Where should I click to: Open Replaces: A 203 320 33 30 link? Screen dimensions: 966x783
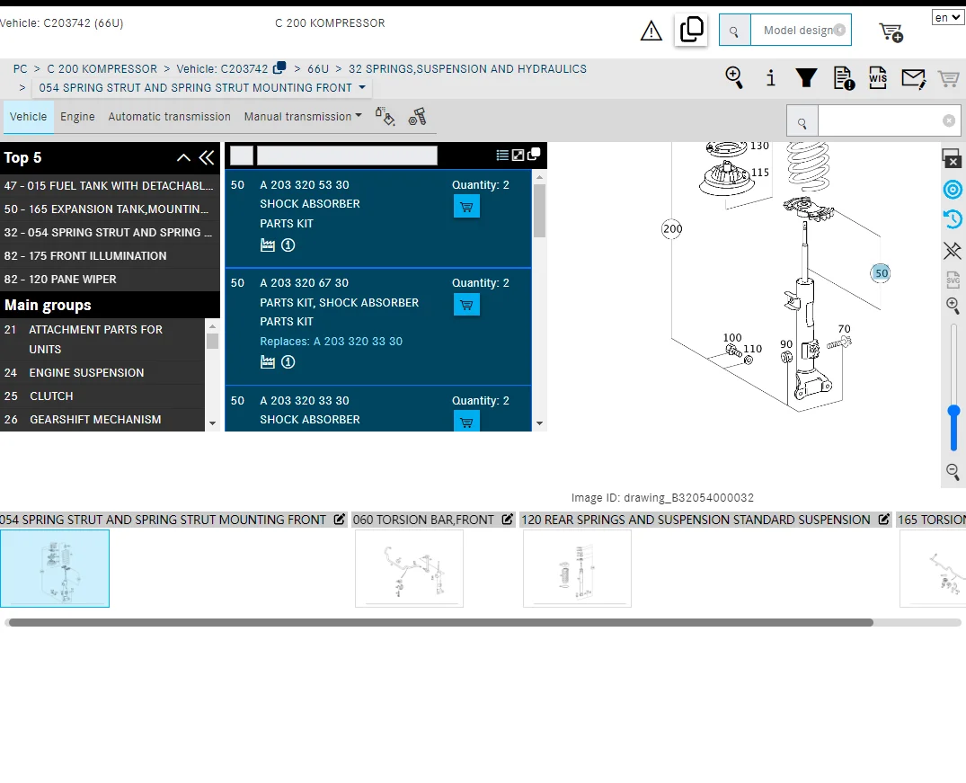331,342
